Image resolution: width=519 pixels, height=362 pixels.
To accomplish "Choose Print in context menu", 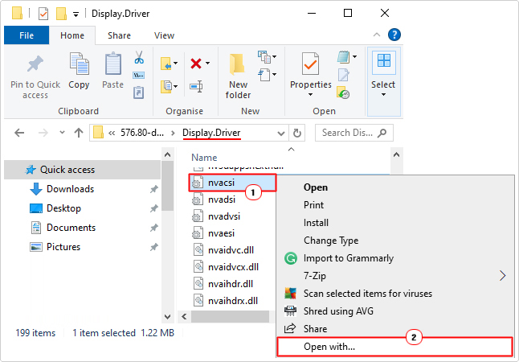I will 395,205.
